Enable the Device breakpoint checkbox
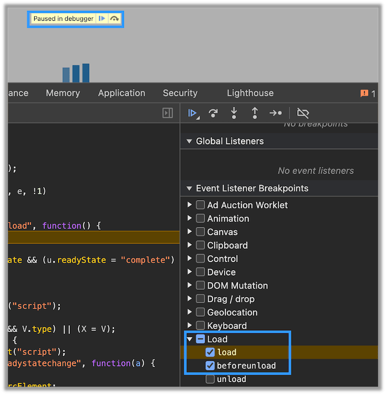This screenshot has height=395, width=386. [200, 272]
